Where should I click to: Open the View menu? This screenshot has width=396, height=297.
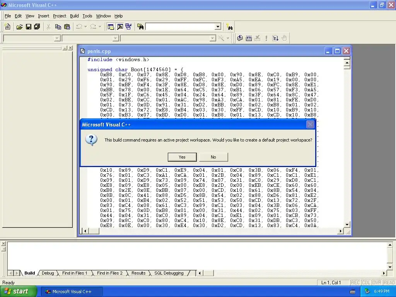(30, 16)
